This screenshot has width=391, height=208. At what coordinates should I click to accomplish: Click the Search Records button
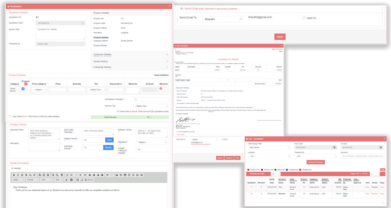pos(316,162)
